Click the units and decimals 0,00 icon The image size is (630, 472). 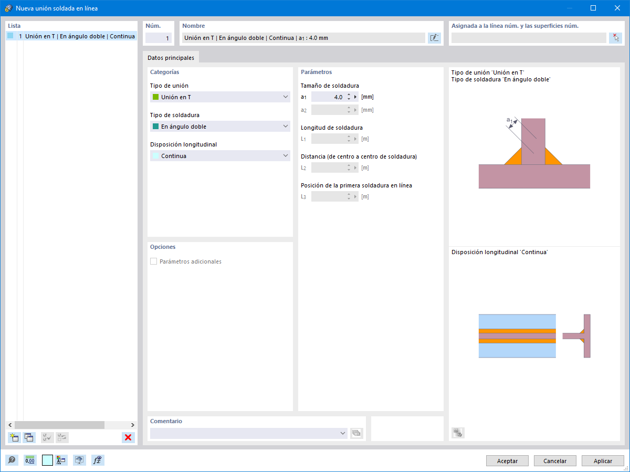coord(30,460)
